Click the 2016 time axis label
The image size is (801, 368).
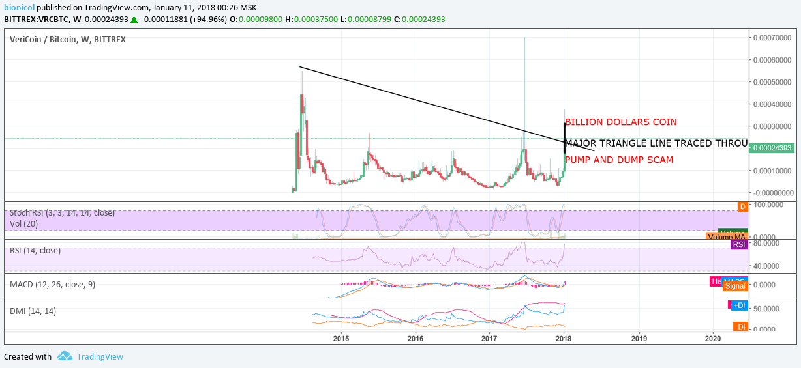click(416, 338)
